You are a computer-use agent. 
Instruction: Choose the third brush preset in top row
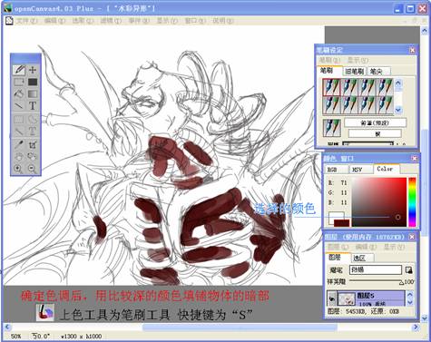(367, 87)
